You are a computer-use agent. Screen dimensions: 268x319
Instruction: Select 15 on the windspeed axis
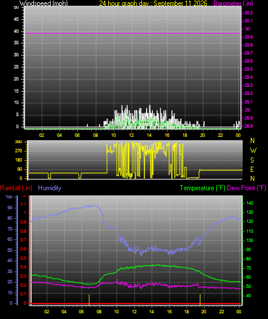pos(16,91)
